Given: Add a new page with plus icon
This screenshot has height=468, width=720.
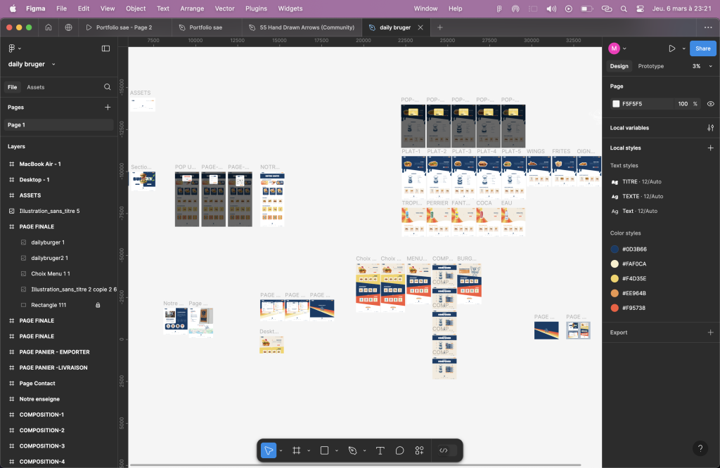Looking at the screenshot, I should coord(108,107).
